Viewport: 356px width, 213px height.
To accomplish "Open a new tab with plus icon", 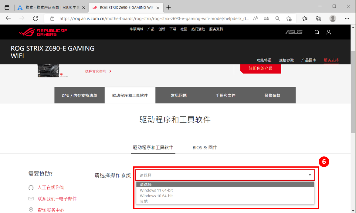I will click(168, 8).
